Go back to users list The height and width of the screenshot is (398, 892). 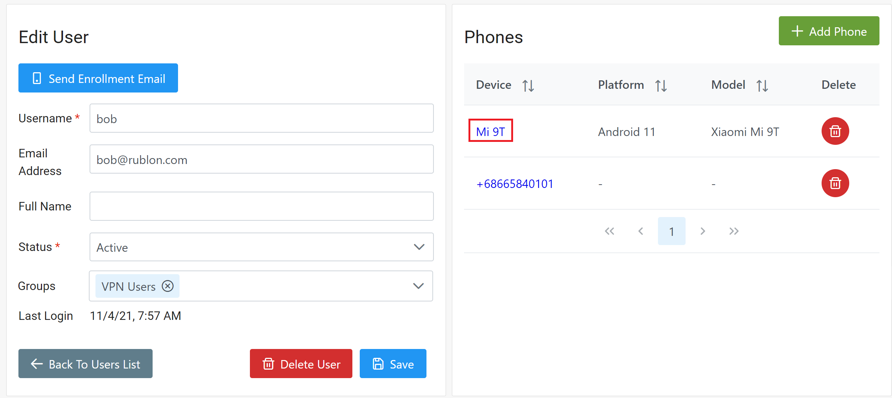(86, 364)
